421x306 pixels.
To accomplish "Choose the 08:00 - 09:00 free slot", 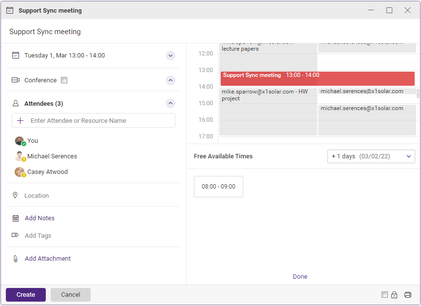I will (x=218, y=187).
